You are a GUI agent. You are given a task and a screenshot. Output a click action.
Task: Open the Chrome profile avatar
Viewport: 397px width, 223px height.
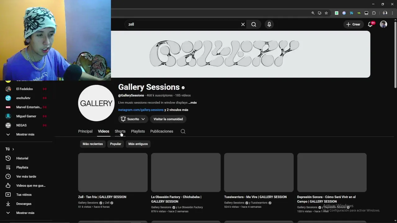pyautogui.click(x=385, y=13)
